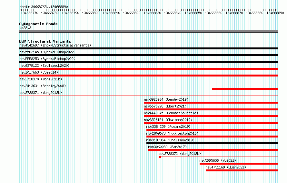Click nsv3187864 Chaisson2019 label
Image resolution: width=287 pixels, height=183 pixels.
pyautogui.click(x=170, y=140)
